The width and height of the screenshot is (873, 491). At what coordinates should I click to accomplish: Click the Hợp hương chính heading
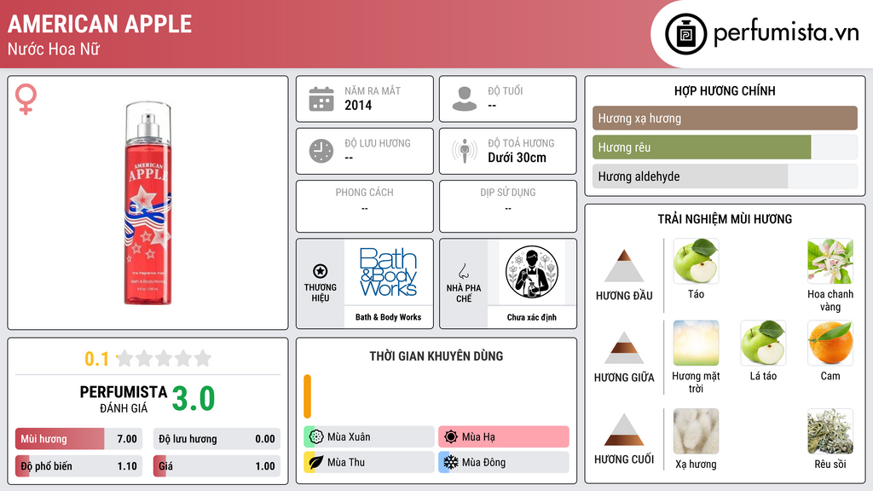point(725,90)
